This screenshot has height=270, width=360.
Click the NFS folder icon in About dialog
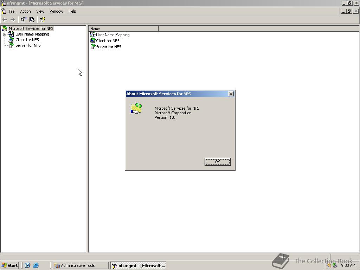pyautogui.click(x=136, y=108)
